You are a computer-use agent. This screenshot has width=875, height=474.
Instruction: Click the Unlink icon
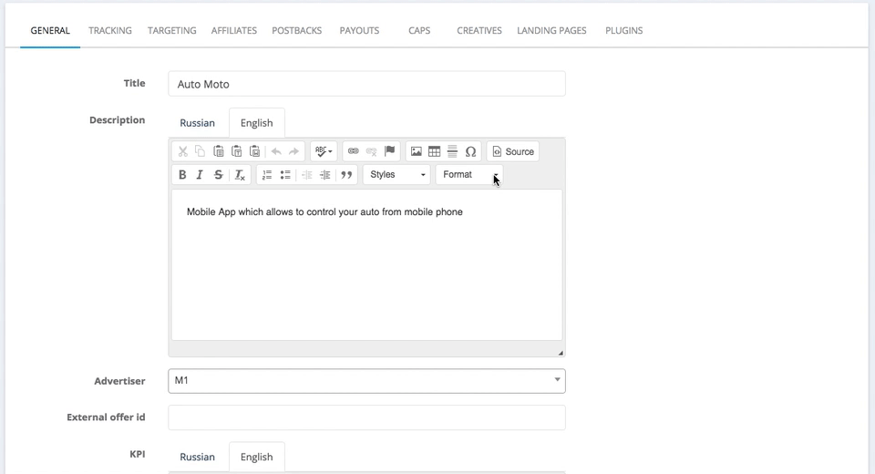click(x=371, y=151)
